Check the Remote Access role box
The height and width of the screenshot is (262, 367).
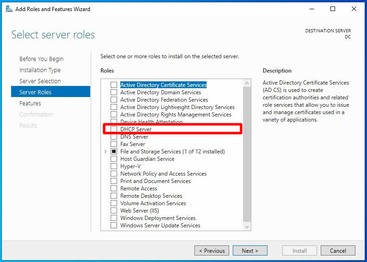click(114, 189)
